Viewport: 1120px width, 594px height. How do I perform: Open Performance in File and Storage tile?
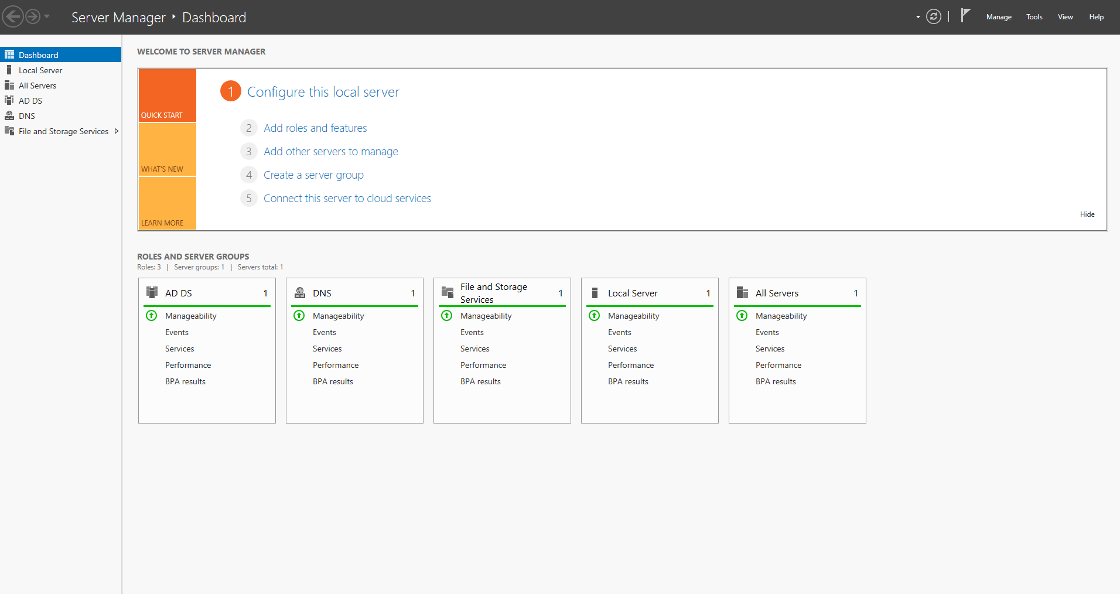click(x=483, y=365)
